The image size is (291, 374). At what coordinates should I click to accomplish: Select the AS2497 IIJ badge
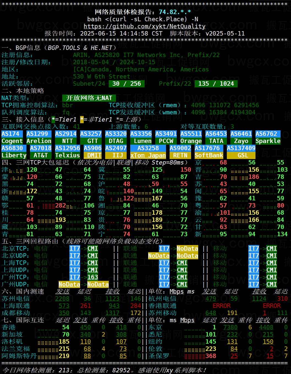(x=116, y=152)
